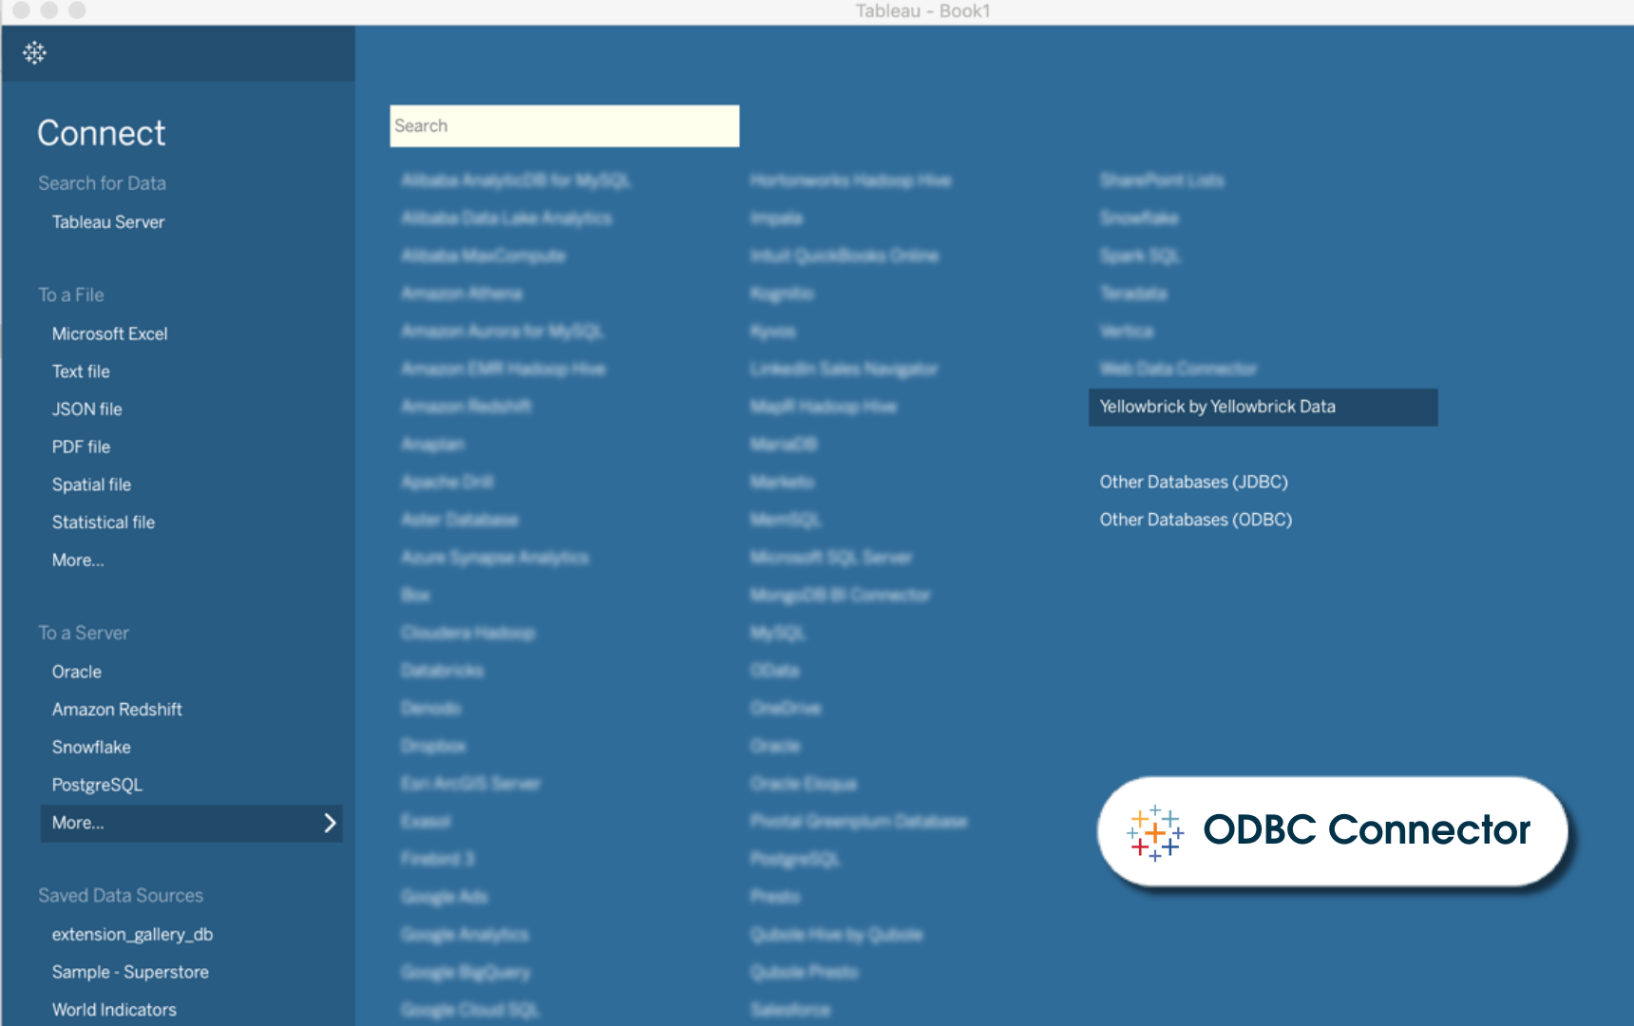Viewport: 1634px width, 1026px height.
Task: Open PostgreSQL server connection
Action: (97, 785)
